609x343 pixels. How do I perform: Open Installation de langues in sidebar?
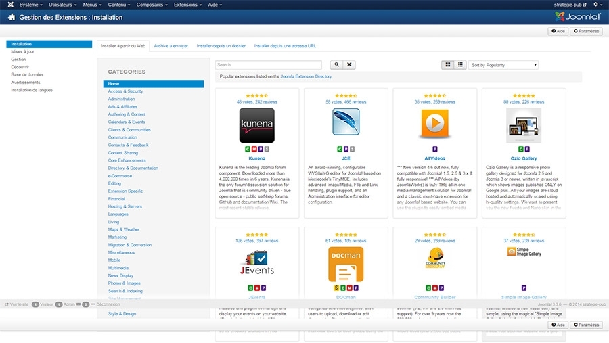(32, 90)
